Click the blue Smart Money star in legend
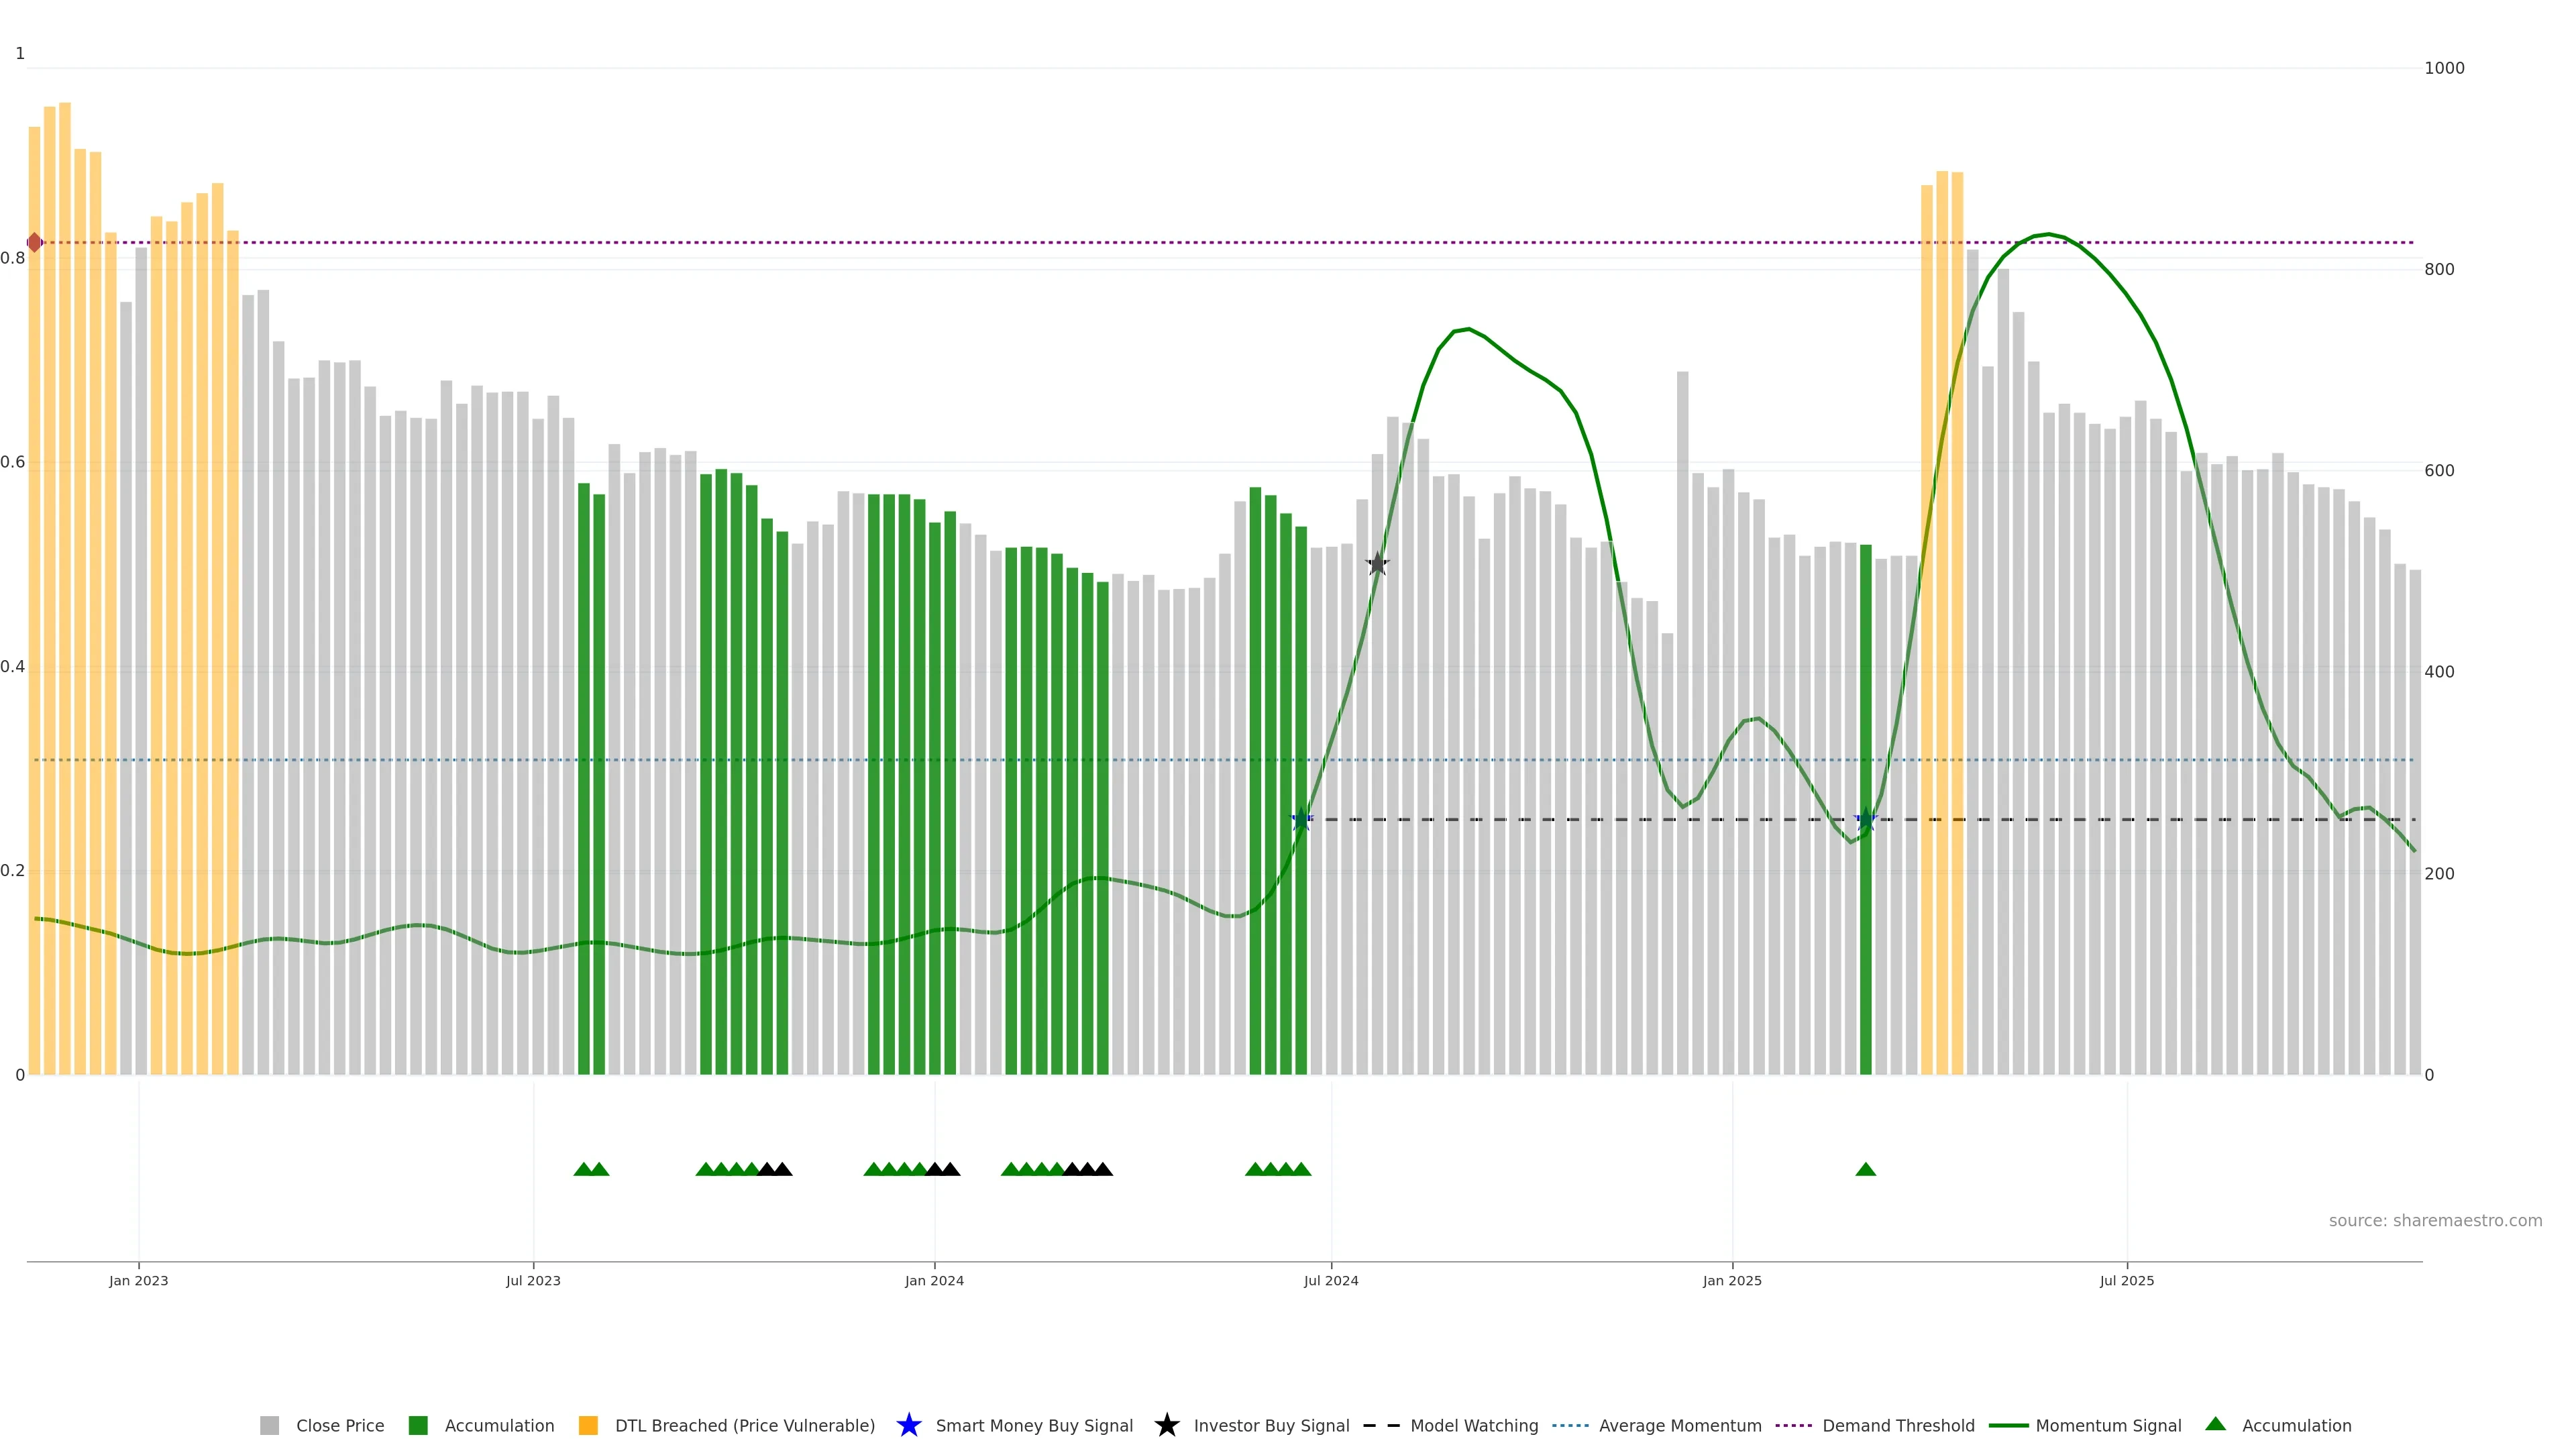The width and height of the screenshot is (2576, 1449). click(908, 1425)
